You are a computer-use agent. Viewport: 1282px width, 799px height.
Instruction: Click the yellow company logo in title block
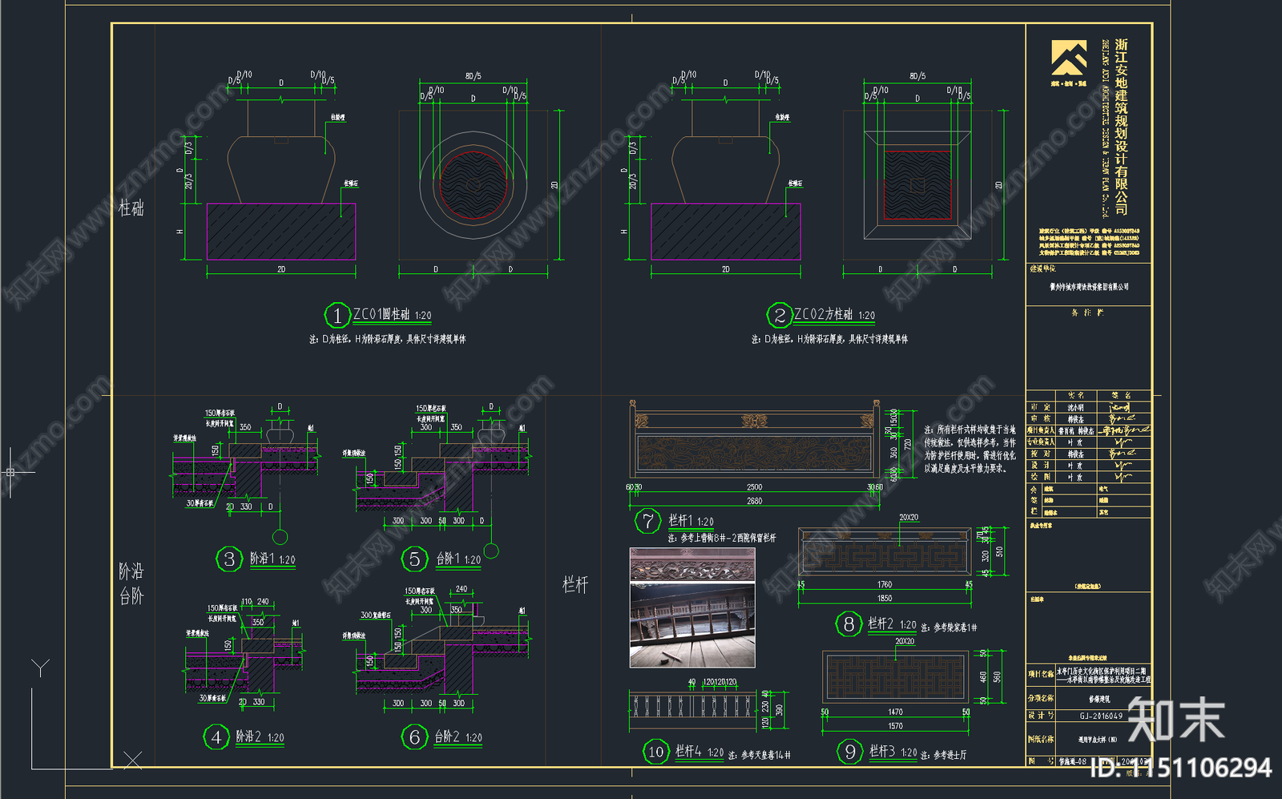coord(1069,59)
